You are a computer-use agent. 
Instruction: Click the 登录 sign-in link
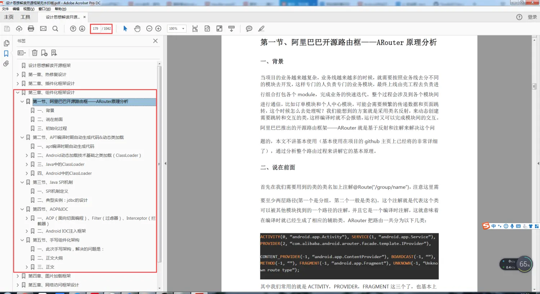pyautogui.click(x=532, y=17)
